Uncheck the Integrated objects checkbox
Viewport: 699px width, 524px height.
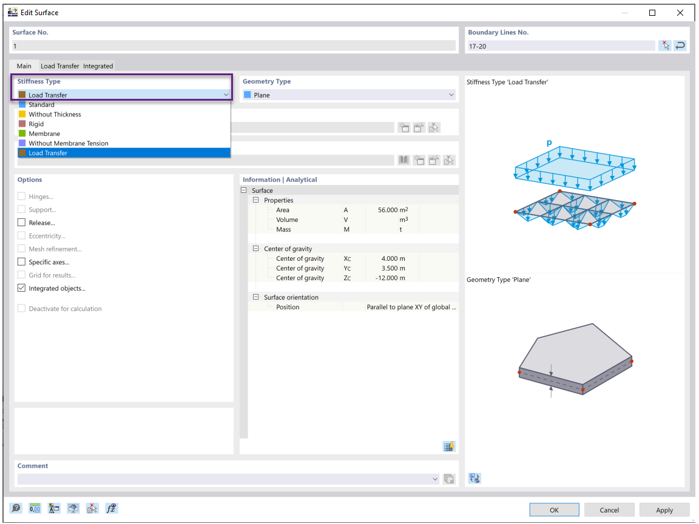[21, 288]
